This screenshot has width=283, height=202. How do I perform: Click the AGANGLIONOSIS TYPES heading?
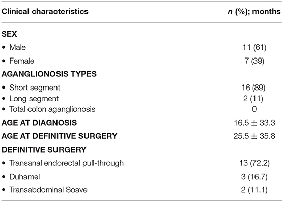click(49, 74)
